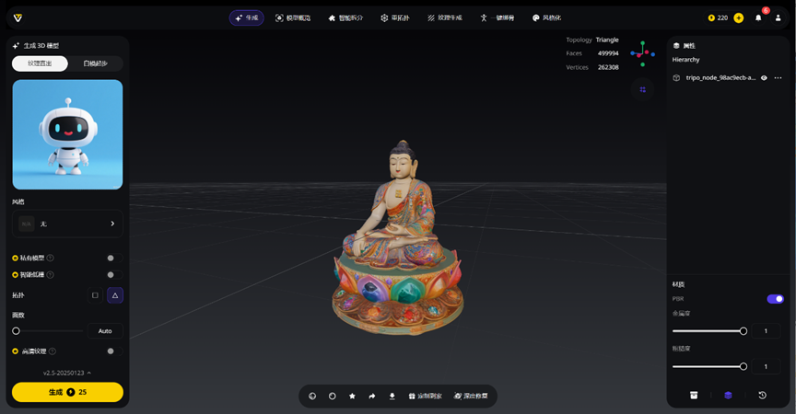The image size is (796, 414).
Task: Click the Tripo logo in the header
Action: coord(18,17)
